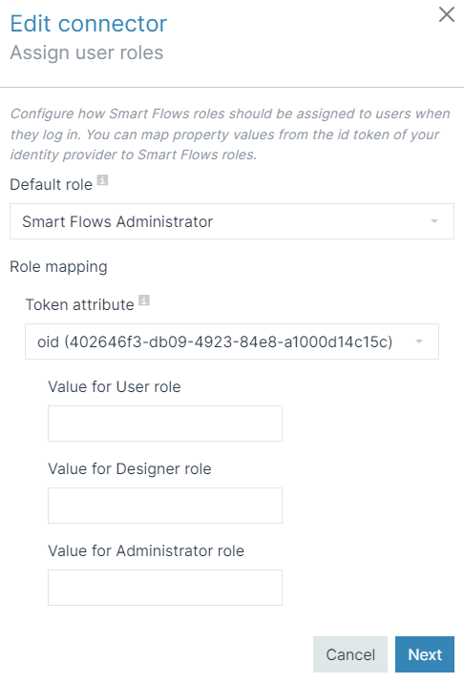The height and width of the screenshot is (683, 464).
Task: Expand Token attribute list via its arrow
Action: (x=418, y=341)
